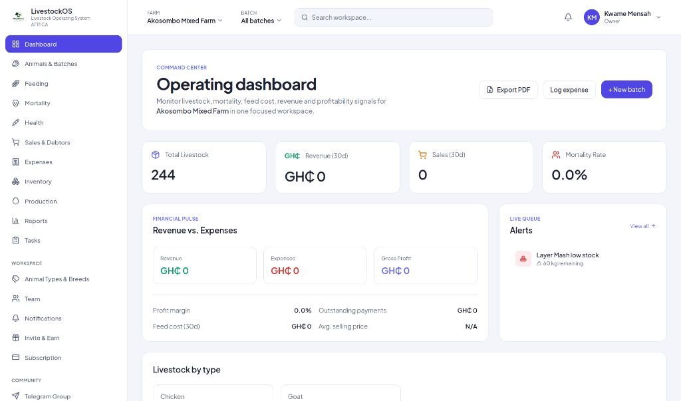Viewport: 681px width, 401px height.
Task: Open notifications via top bar bell icon
Action: coord(568,17)
